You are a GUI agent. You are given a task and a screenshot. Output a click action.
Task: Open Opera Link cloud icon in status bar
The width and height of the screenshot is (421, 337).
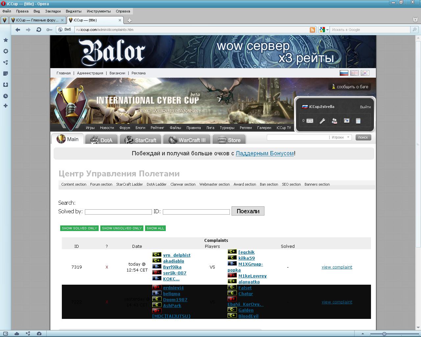[17, 334]
